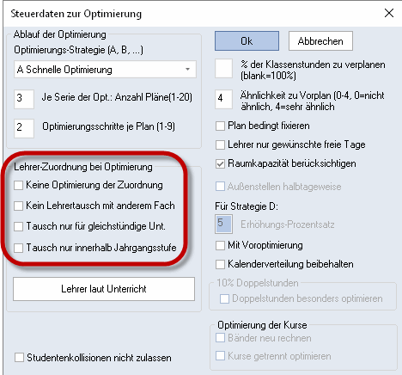Viewport: 402px width, 375px height.
Task: Click the Ok button
Action: [247, 41]
